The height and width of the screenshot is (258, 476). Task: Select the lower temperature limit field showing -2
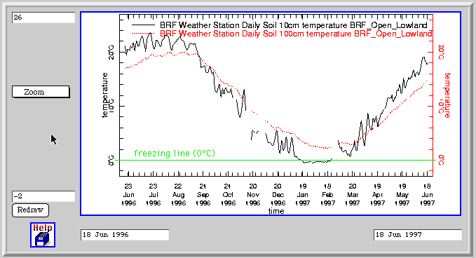point(43,196)
